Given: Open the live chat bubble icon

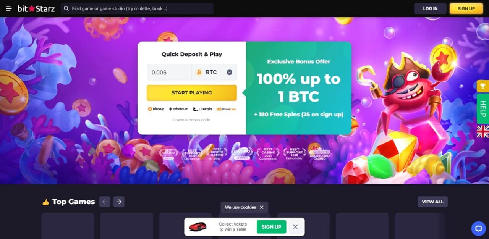Looking at the screenshot, I should (x=478, y=228).
